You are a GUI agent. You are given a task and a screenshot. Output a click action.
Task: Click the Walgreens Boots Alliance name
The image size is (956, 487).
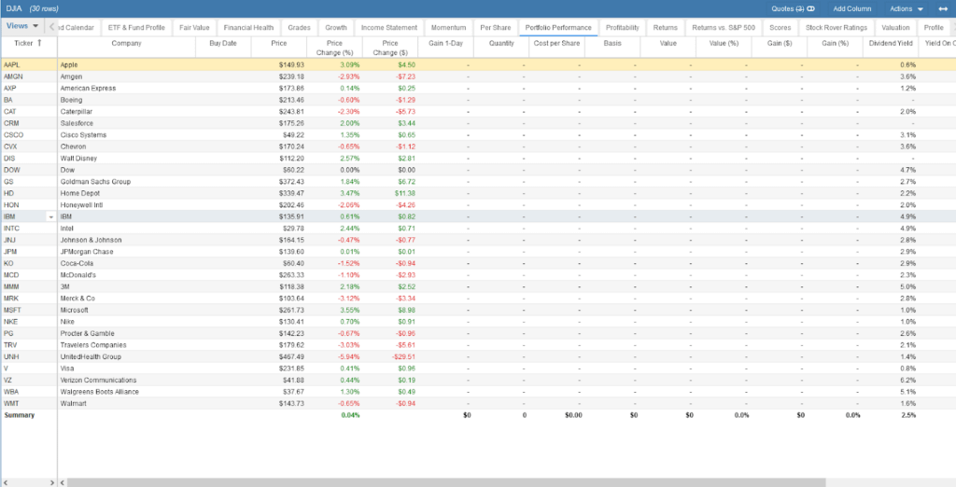point(99,392)
